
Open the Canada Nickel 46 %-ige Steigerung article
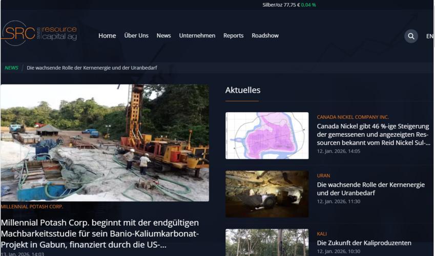[374, 135]
